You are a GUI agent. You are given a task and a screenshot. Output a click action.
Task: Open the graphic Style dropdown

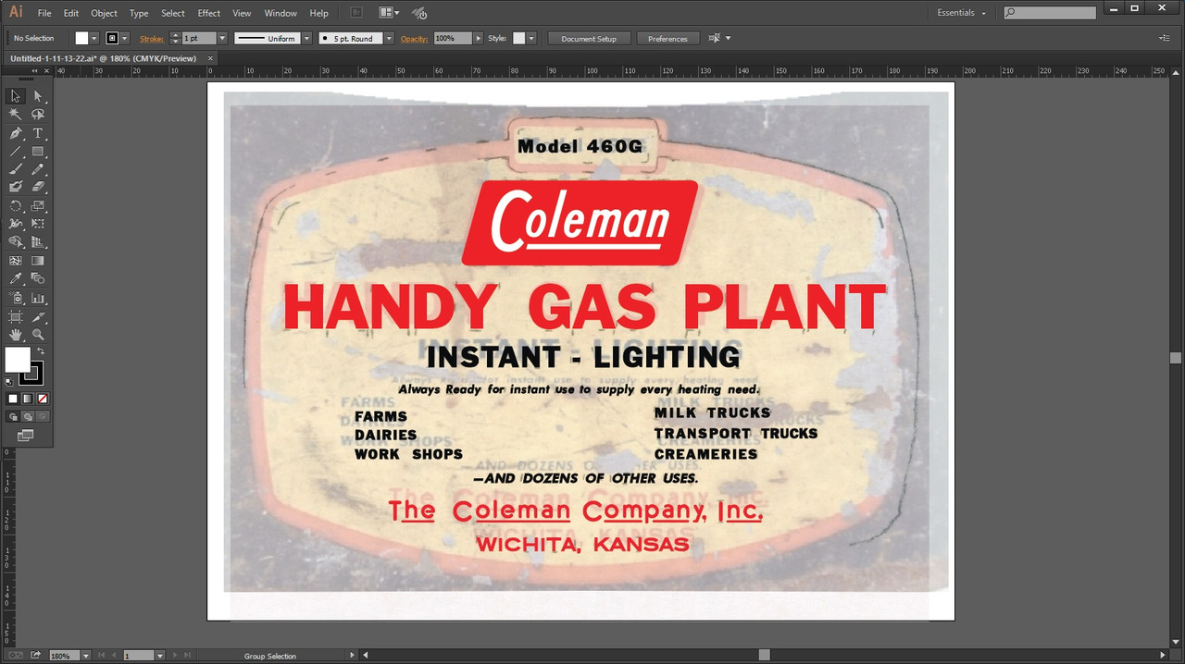click(x=531, y=38)
